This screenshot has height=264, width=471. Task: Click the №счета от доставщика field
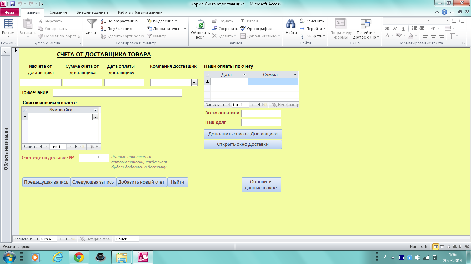[x=41, y=82]
